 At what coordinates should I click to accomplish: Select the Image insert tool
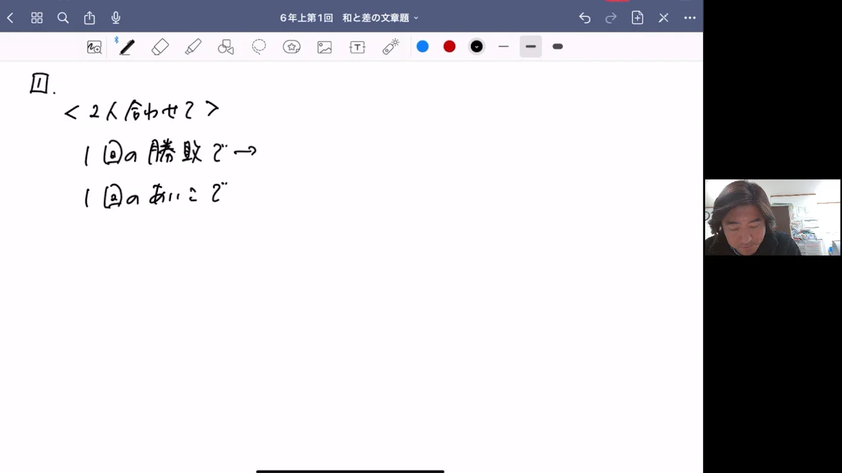pos(324,47)
